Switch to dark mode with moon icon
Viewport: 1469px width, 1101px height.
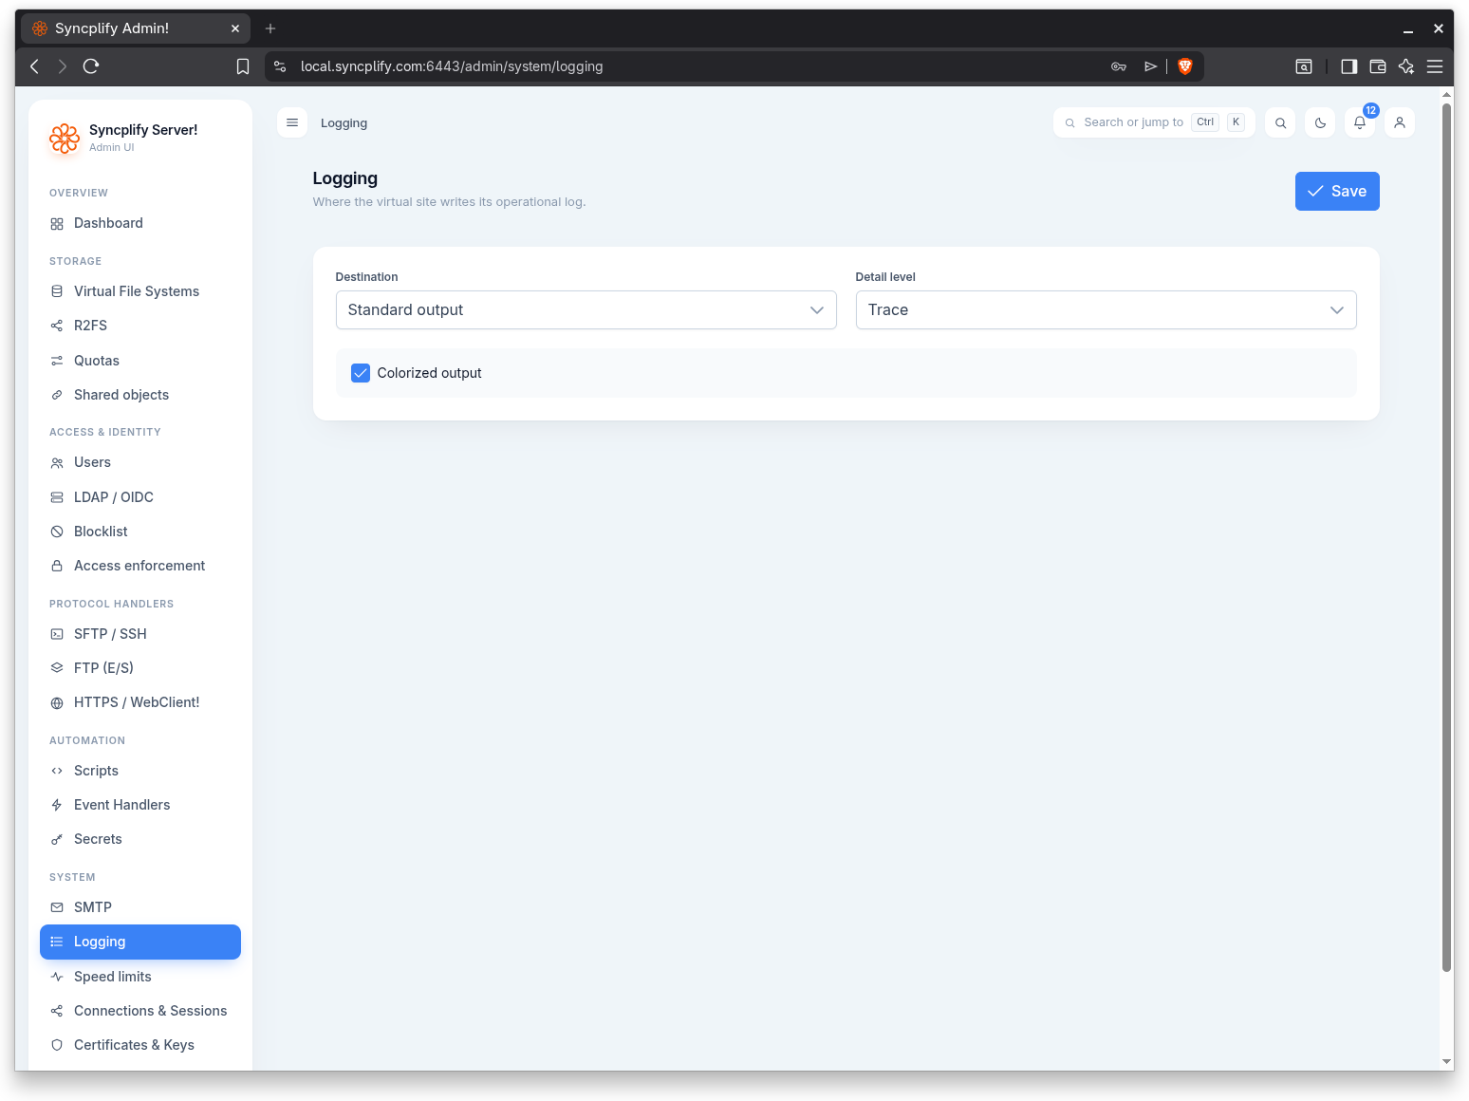(1320, 122)
